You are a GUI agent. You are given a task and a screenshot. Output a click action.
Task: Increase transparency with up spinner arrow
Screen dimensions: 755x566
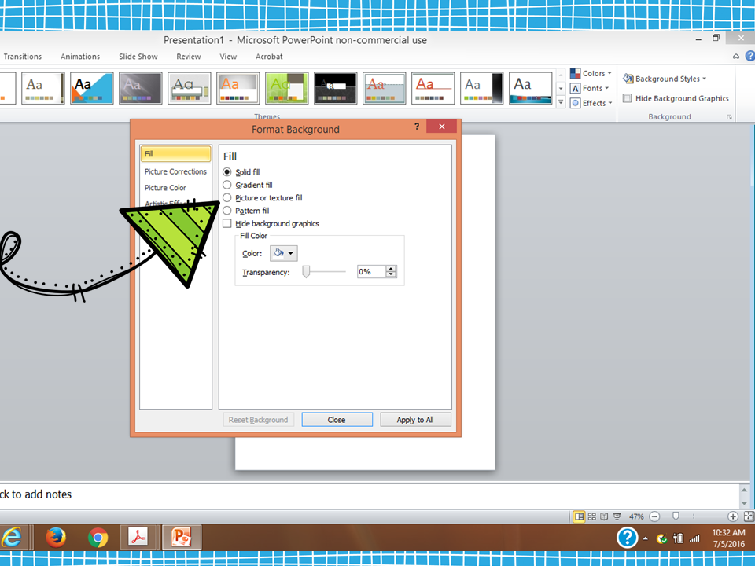[391, 269]
